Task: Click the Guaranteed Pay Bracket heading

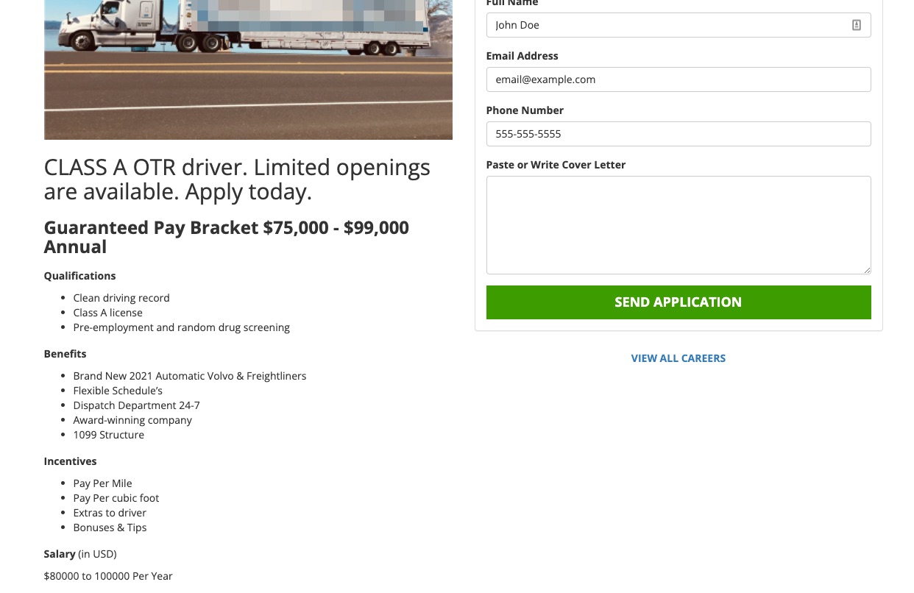Action: (226, 237)
